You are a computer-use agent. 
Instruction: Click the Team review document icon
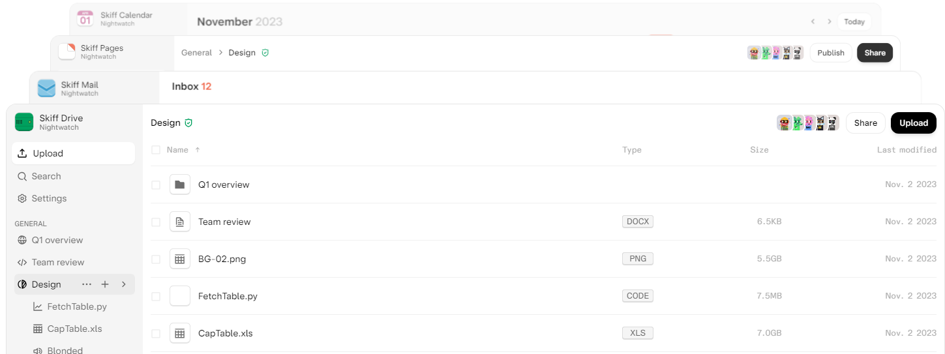(180, 222)
